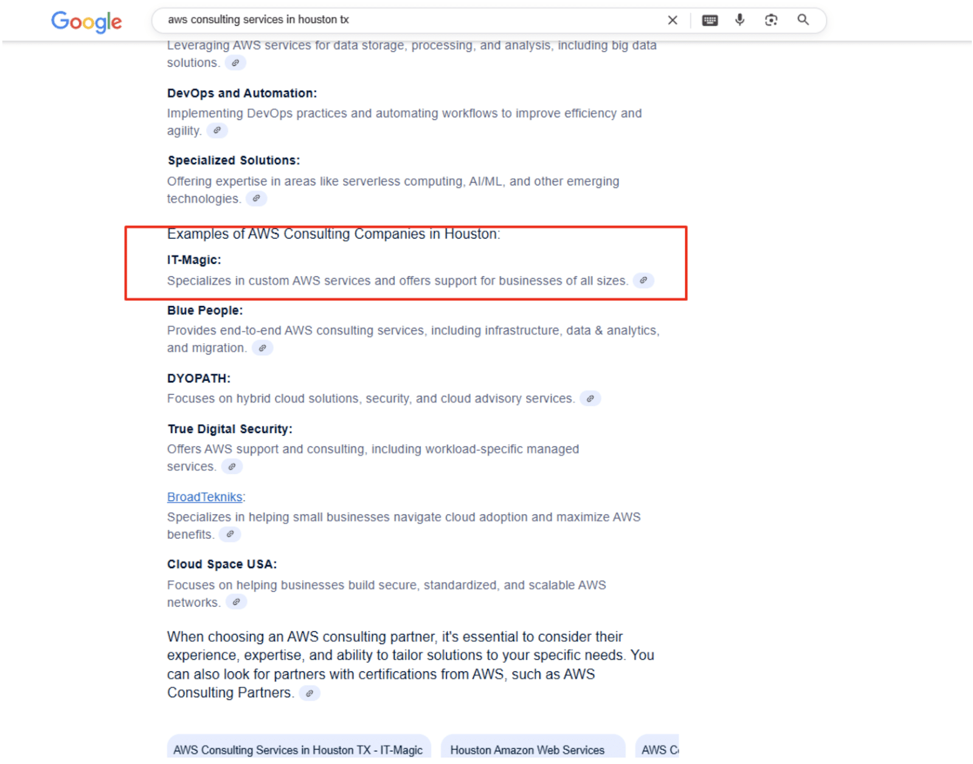Clear the search query with the X icon
Screen dimensions: 973x764
[672, 20]
